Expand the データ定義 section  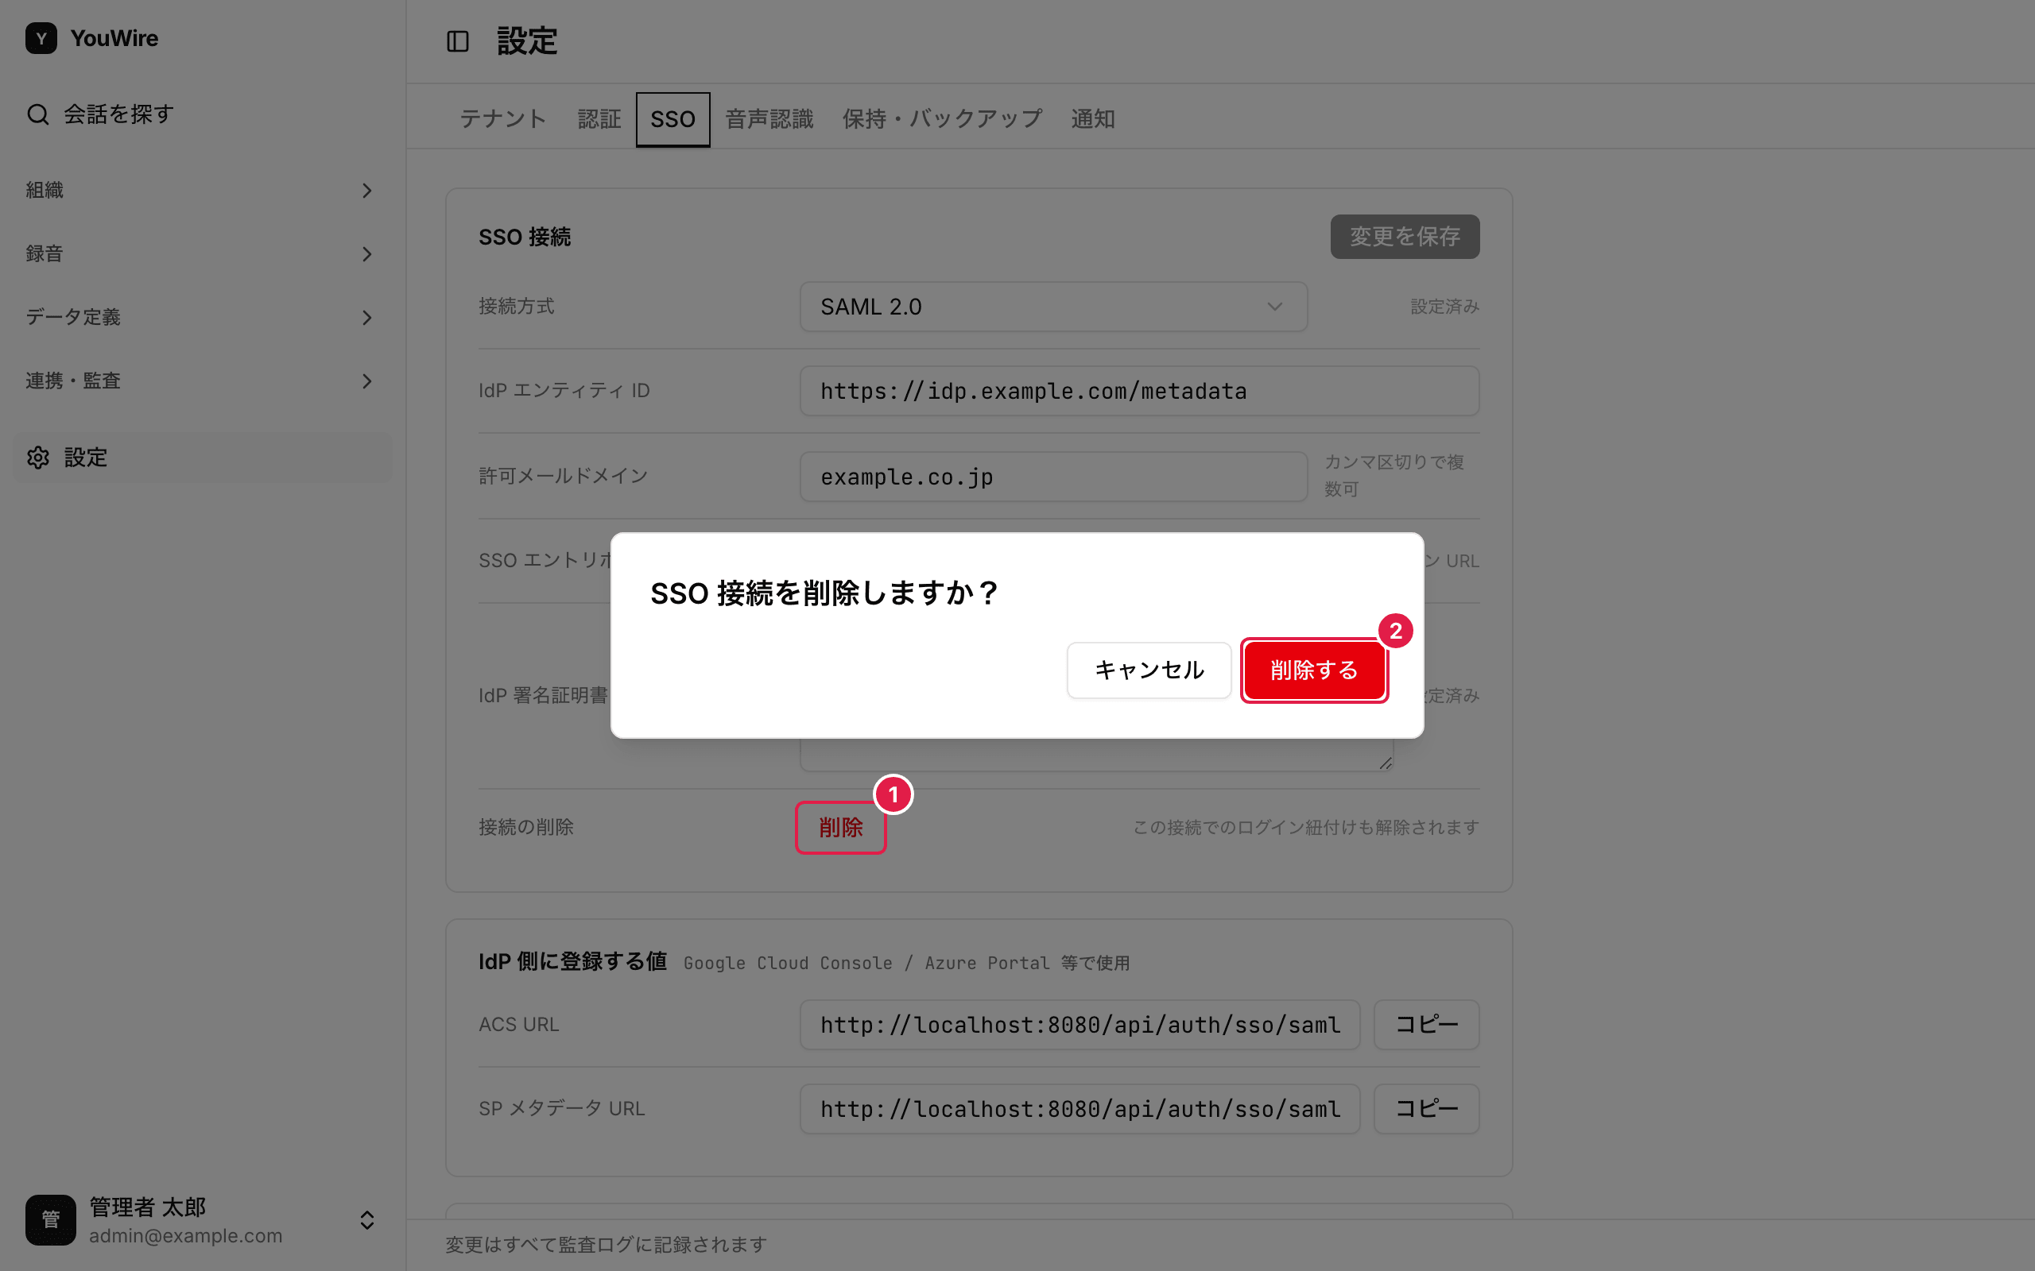point(200,318)
